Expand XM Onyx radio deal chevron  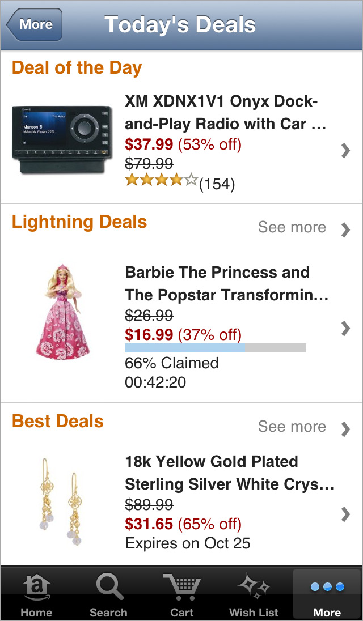click(x=345, y=150)
